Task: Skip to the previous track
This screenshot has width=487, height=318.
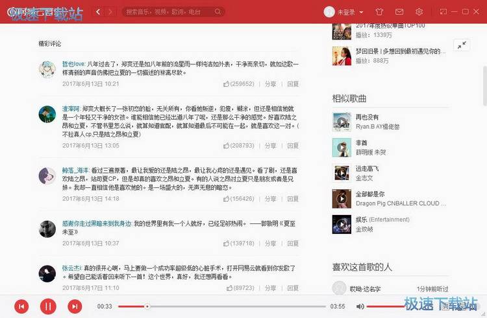Action: (21, 306)
